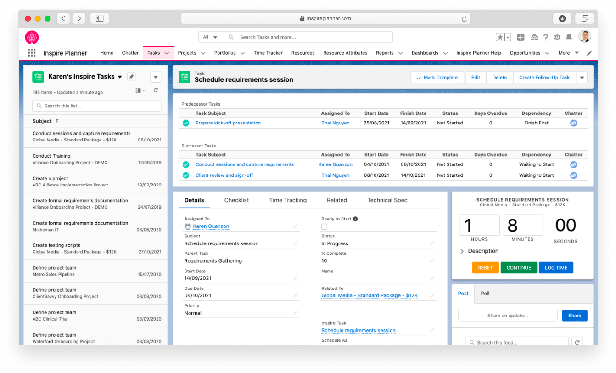The width and height of the screenshot is (616, 373).
Task: Open dropdown arrow beside Create Follow-Up Task
Action: [582, 78]
